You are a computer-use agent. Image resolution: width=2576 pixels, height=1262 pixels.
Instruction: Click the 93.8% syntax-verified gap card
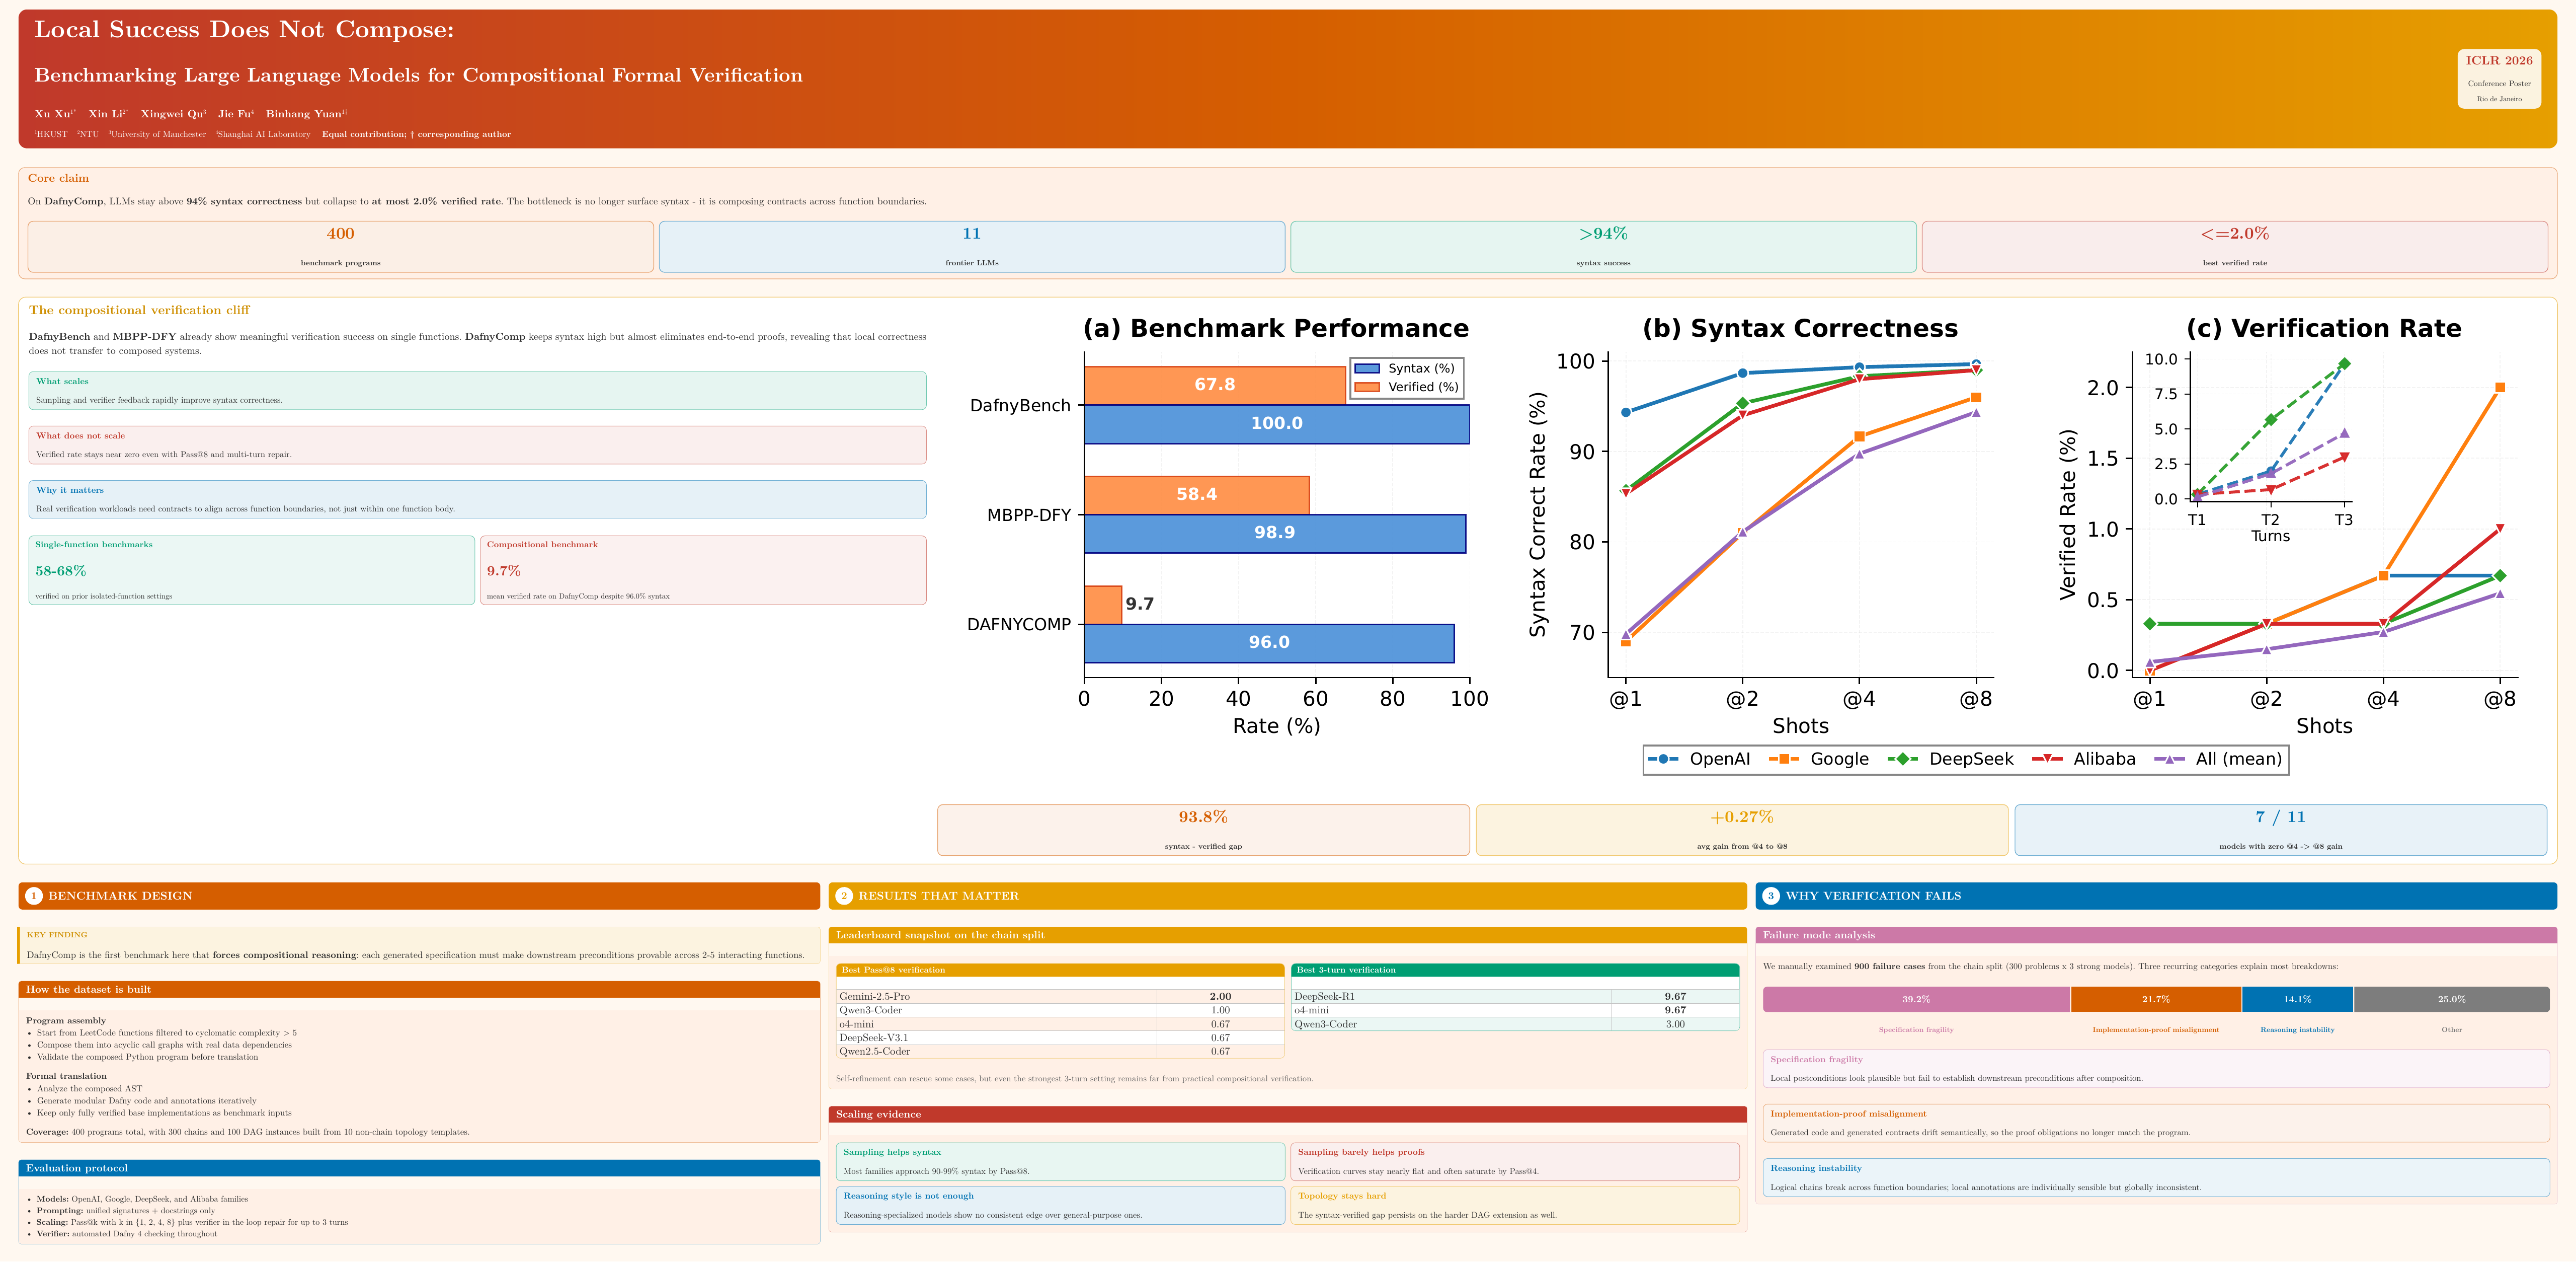coord(1202,830)
